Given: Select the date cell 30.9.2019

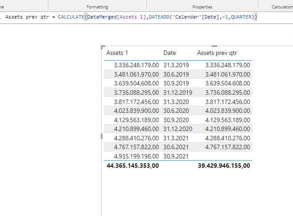Looking at the screenshot, I should coord(176,83).
